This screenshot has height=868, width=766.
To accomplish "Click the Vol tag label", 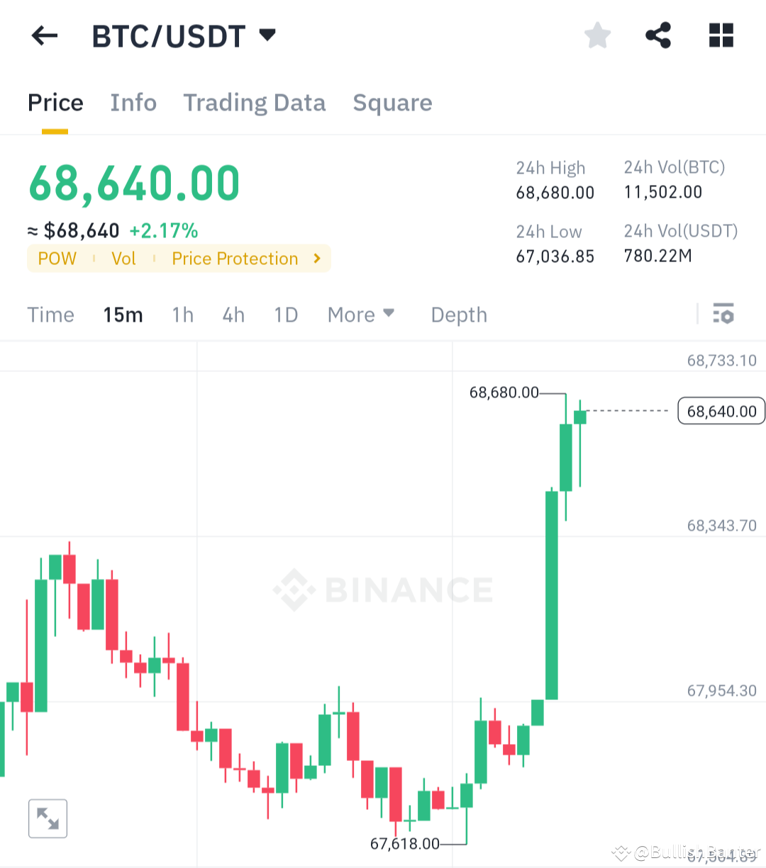I will click(124, 259).
